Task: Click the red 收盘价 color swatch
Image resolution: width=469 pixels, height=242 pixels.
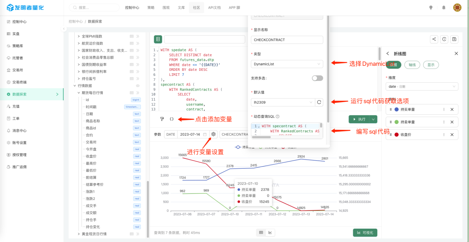Action: point(397,134)
